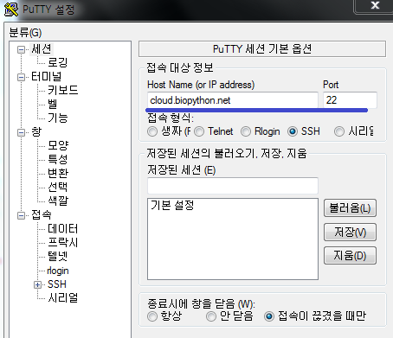Select Rlogin connection type
Image resolution: width=393 pixels, height=338 pixels.
246,131
